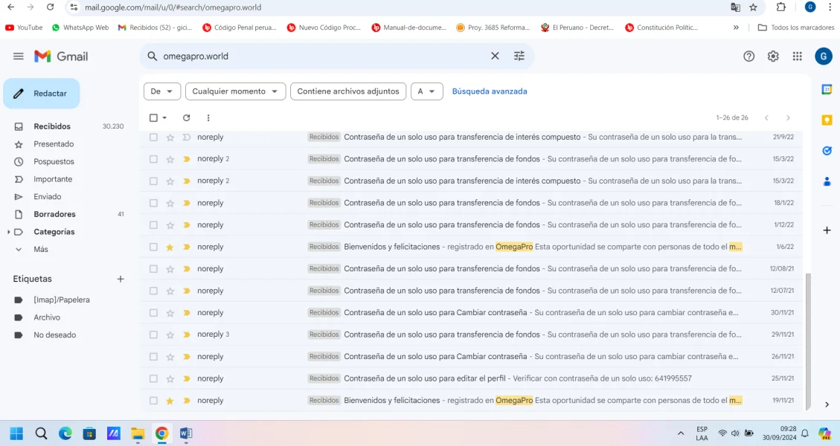The height and width of the screenshot is (446, 840).
Task: Open the Windows Start menu
Action: (x=16, y=433)
